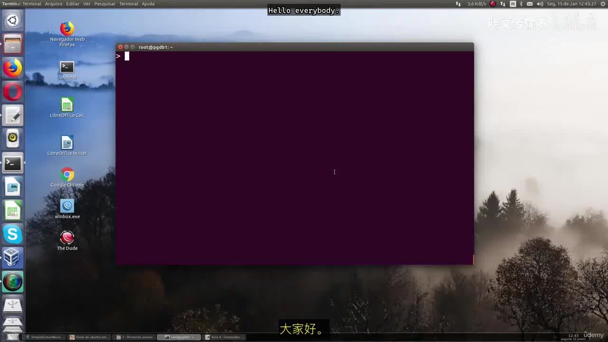The width and height of the screenshot is (608, 342).
Task: Open the Pt keyboard layout indicator
Action: (513, 4)
